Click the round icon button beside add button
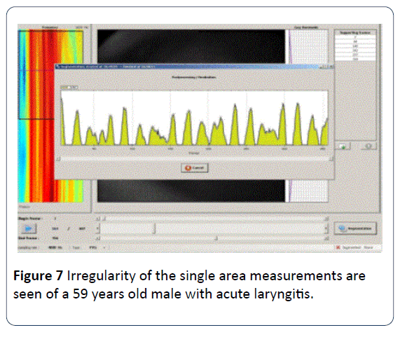The image size is (400, 337). pyautogui.click(x=368, y=146)
